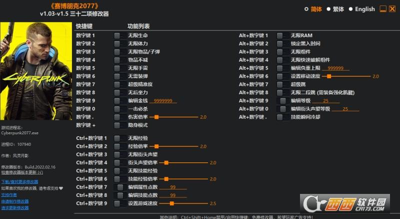Adjust 设置游戏速度 slider handle
Image resolution: width=400 pixels, height=219 pixels.
coord(172,203)
